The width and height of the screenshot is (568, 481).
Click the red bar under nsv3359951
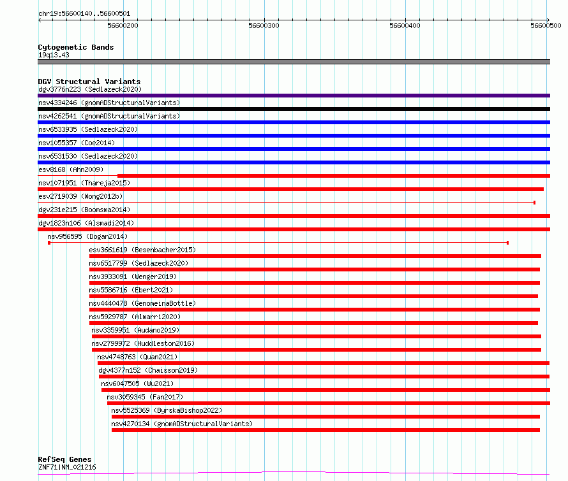pos(317,336)
